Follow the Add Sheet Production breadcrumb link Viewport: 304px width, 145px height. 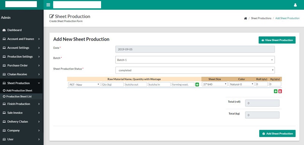287,18
